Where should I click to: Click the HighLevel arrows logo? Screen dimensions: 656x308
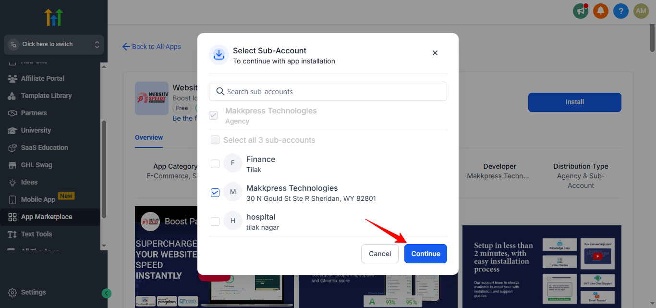click(x=54, y=17)
